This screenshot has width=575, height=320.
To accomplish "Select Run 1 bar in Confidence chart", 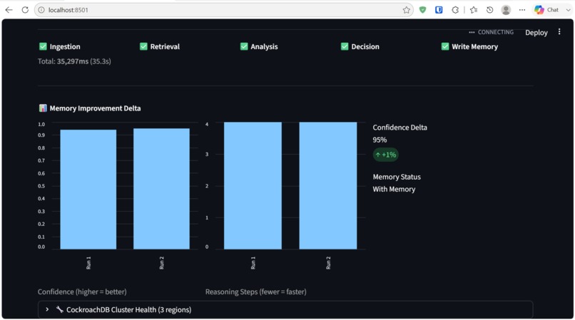I will pos(88,190).
